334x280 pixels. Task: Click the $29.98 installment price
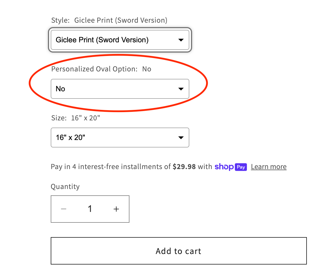click(x=184, y=167)
